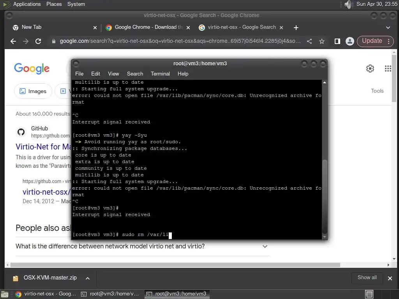This screenshot has height=299, width=399.
Task: Open the Virtio-Net for Mac result link
Action: (43, 147)
